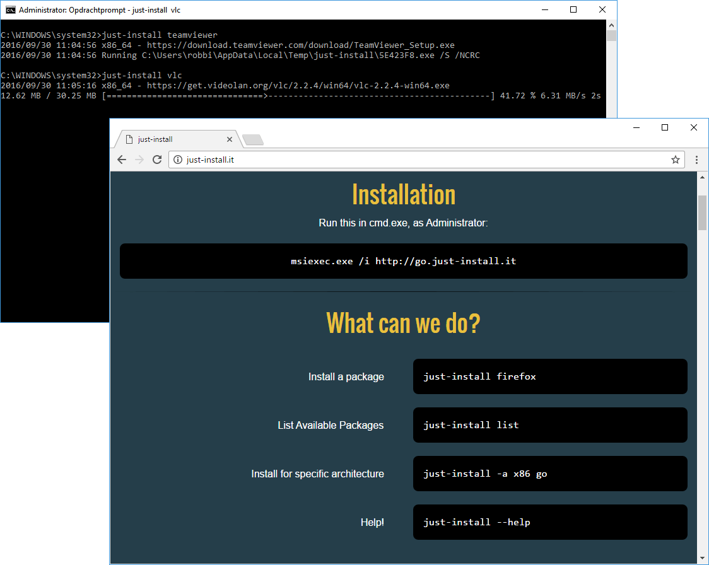Open a new browser tab
The image size is (709, 565).
(x=252, y=139)
